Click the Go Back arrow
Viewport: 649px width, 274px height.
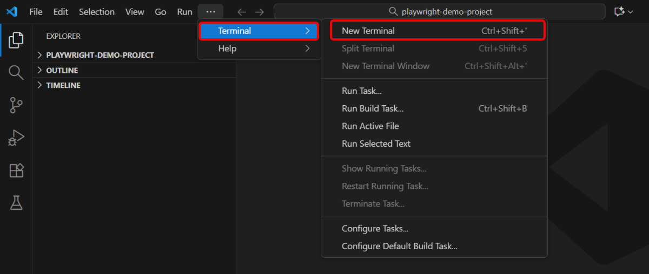242,12
